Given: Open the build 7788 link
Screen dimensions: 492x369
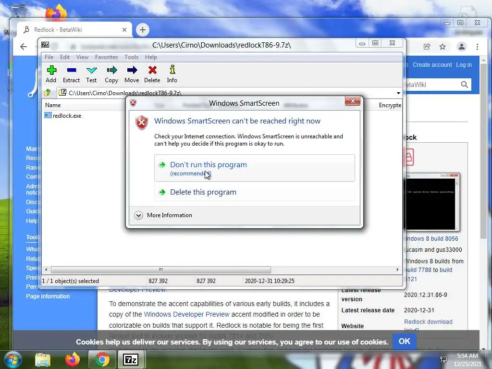Looking at the screenshot, I should point(418,270).
